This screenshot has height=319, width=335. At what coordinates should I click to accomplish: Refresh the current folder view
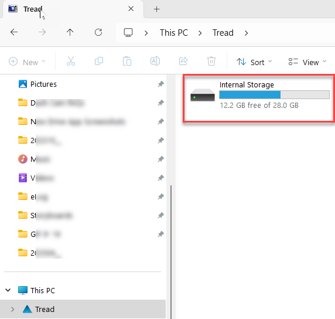tap(98, 32)
